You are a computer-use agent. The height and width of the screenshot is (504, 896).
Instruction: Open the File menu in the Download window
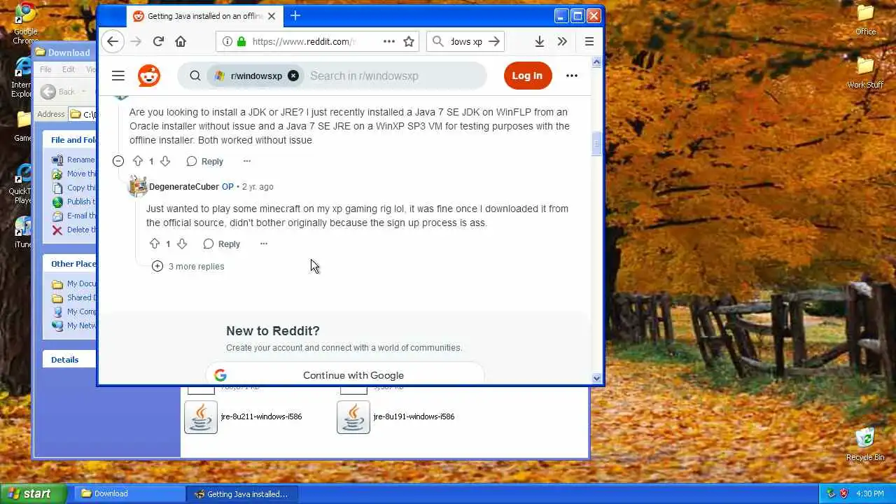point(45,69)
